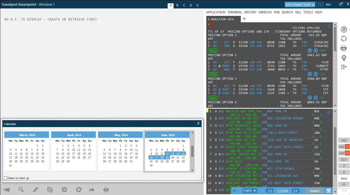The width and height of the screenshot is (350, 195).
Task: Click flight number 117 in Pricing Option 1
Action: [227, 42]
